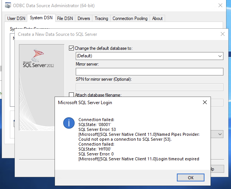Click the 'SQL Server Error: 53' text
This screenshot has width=231, height=189.
pyautogui.click(x=97, y=129)
